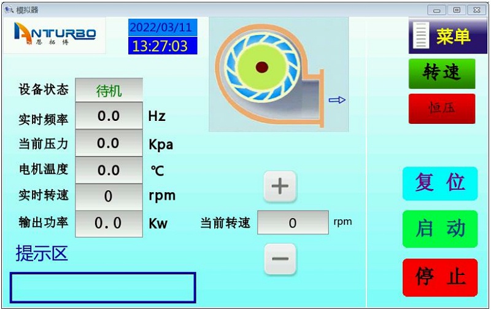Click the ANTURBO company logo
The image size is (491, 310).
(x=55, y=33)
